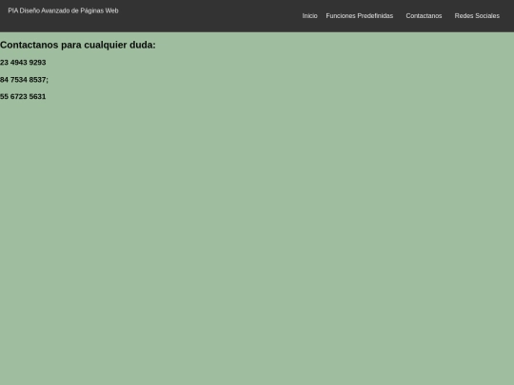Screen dimensions: 514x385
Task: Go to Funciones Predefinidas page
Action: pyautogui.click(x=359, y=16)
